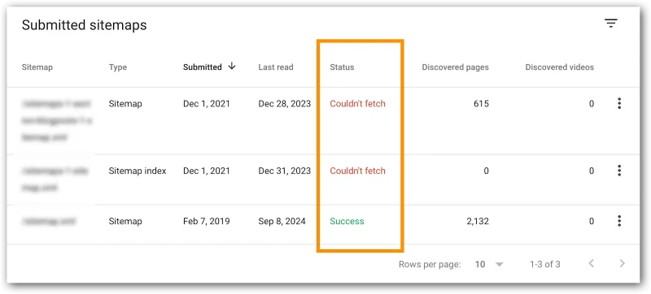
Task: Click the Type column header
Action: click(x=118, y=67)
